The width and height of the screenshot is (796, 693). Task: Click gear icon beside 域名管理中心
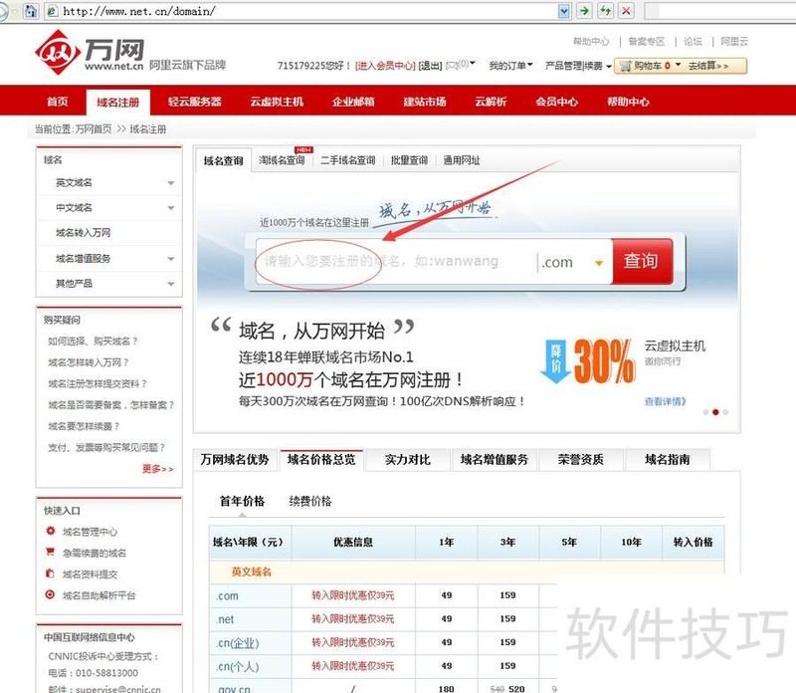click(51, 531)
